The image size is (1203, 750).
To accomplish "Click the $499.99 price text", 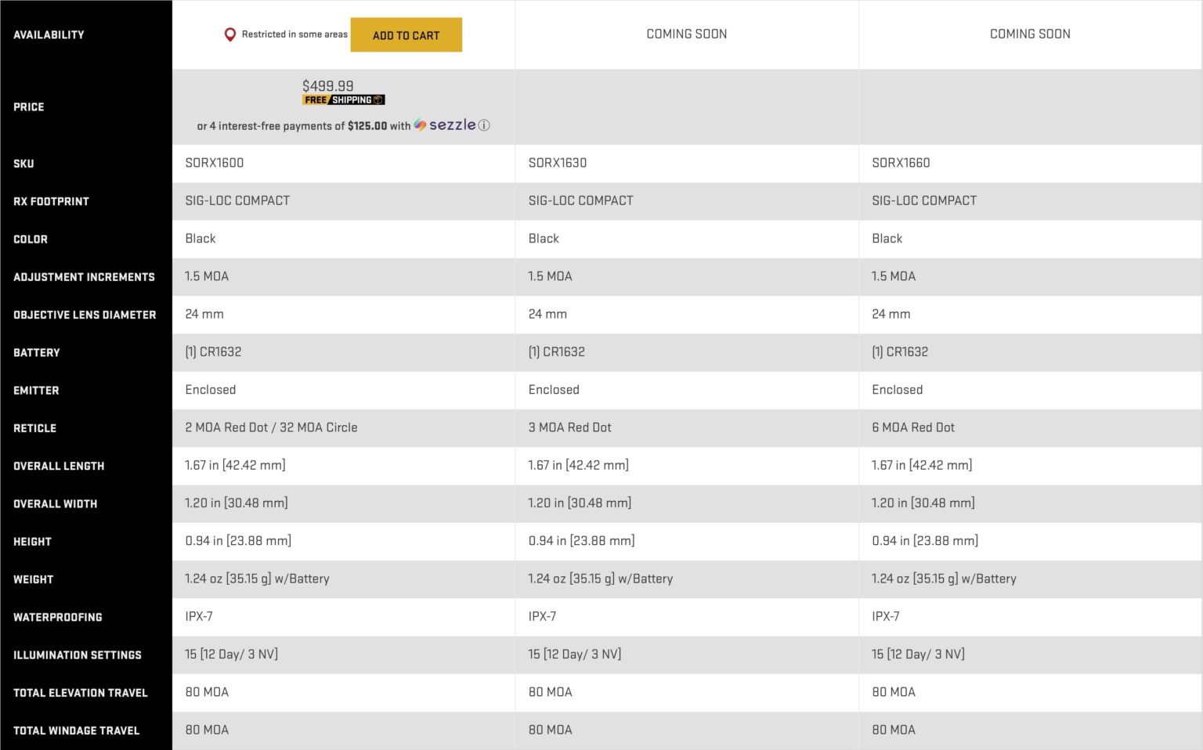I will (x=327, y=85).
